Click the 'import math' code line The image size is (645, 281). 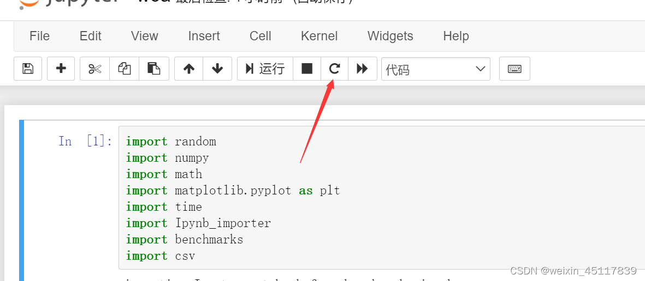click(x=164, y=174)
